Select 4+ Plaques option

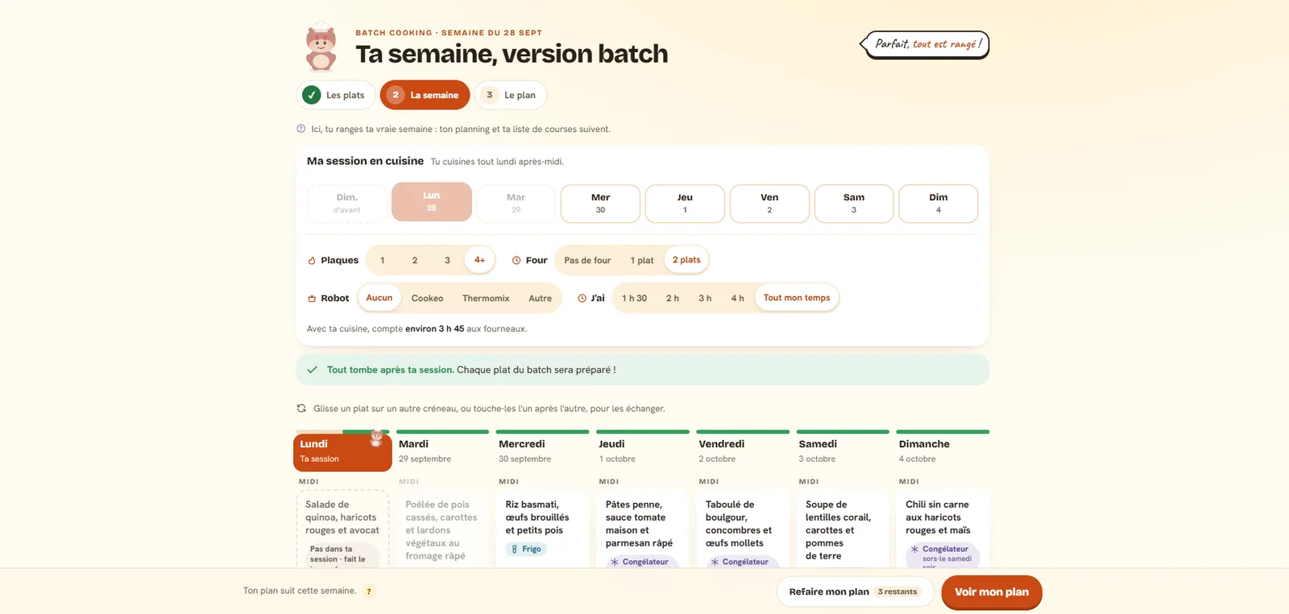(479, 260)
